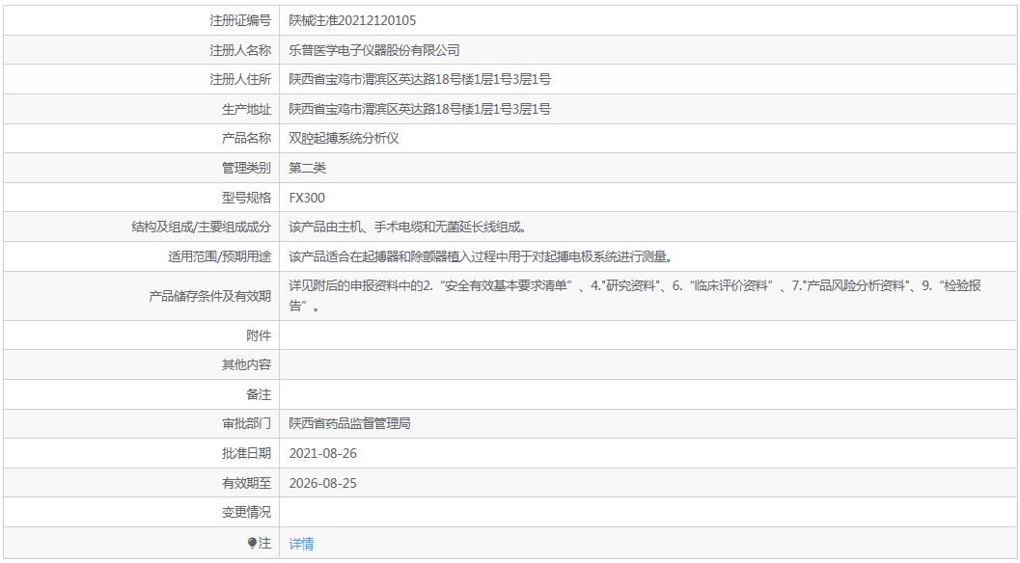Click the 有效期至 label

click(x=246, y=484)
